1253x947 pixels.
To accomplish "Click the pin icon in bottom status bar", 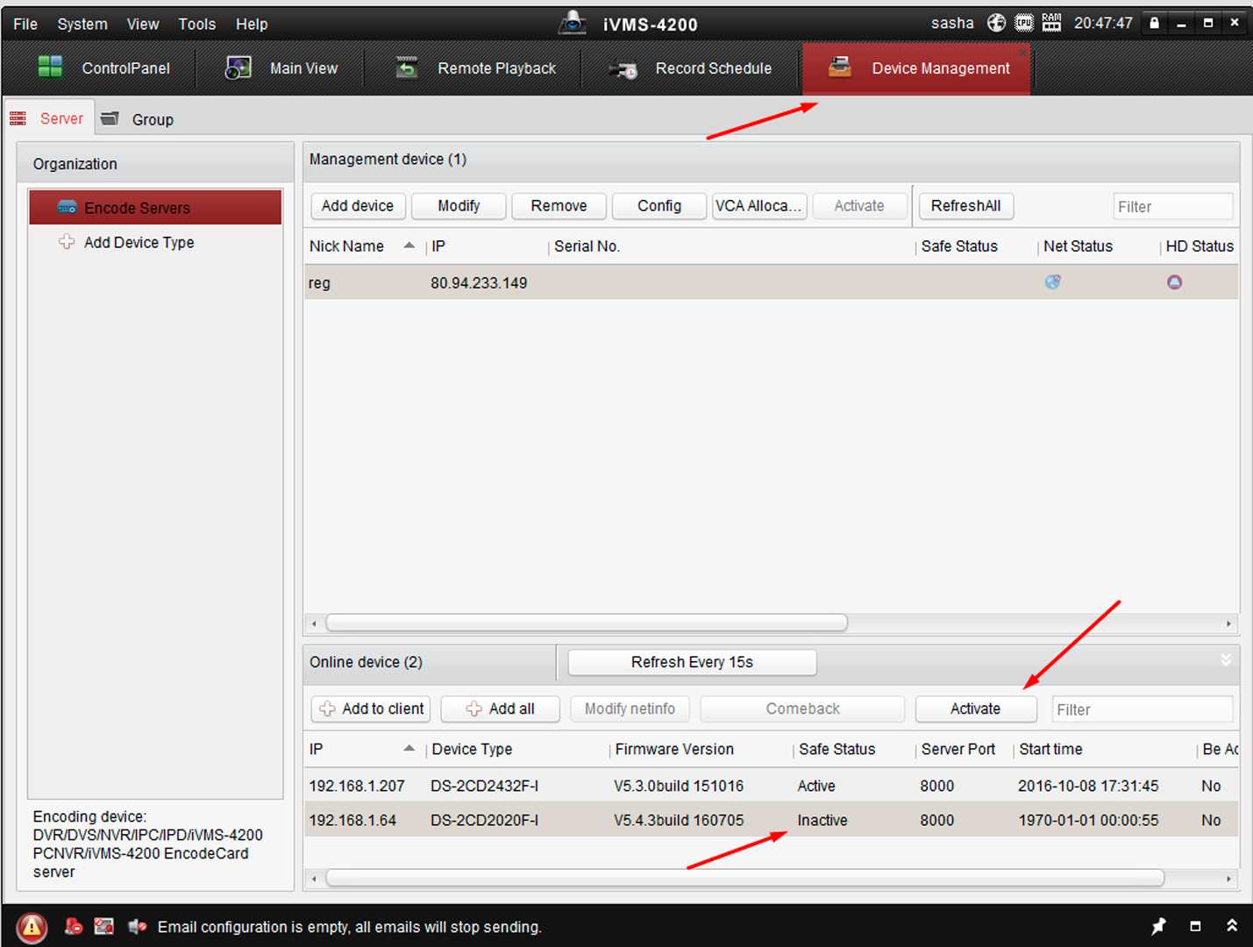I will 1158,926.
